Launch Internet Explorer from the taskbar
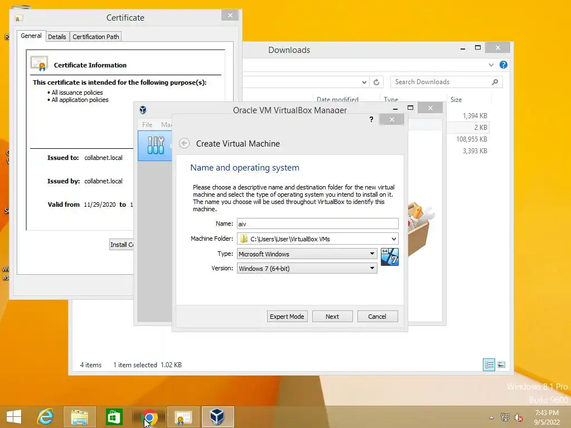The image size is (571, 428). click(x=45, y=417)
